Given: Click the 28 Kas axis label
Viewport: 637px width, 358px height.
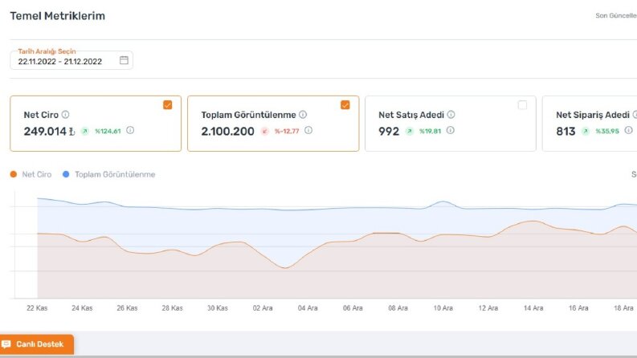Looking at the screenshot, I should (172, 308).
